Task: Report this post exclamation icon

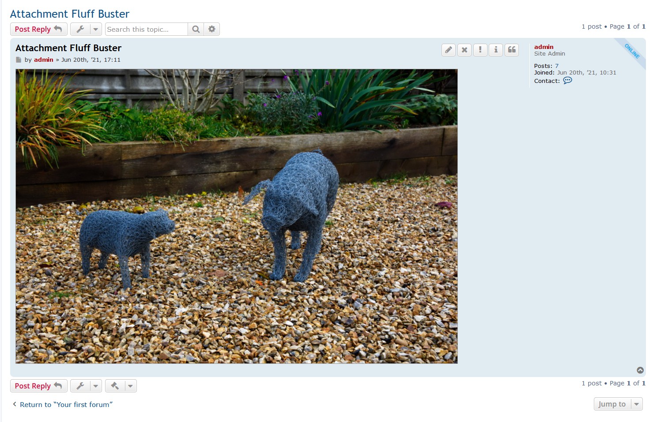Action: coord(480,50)
